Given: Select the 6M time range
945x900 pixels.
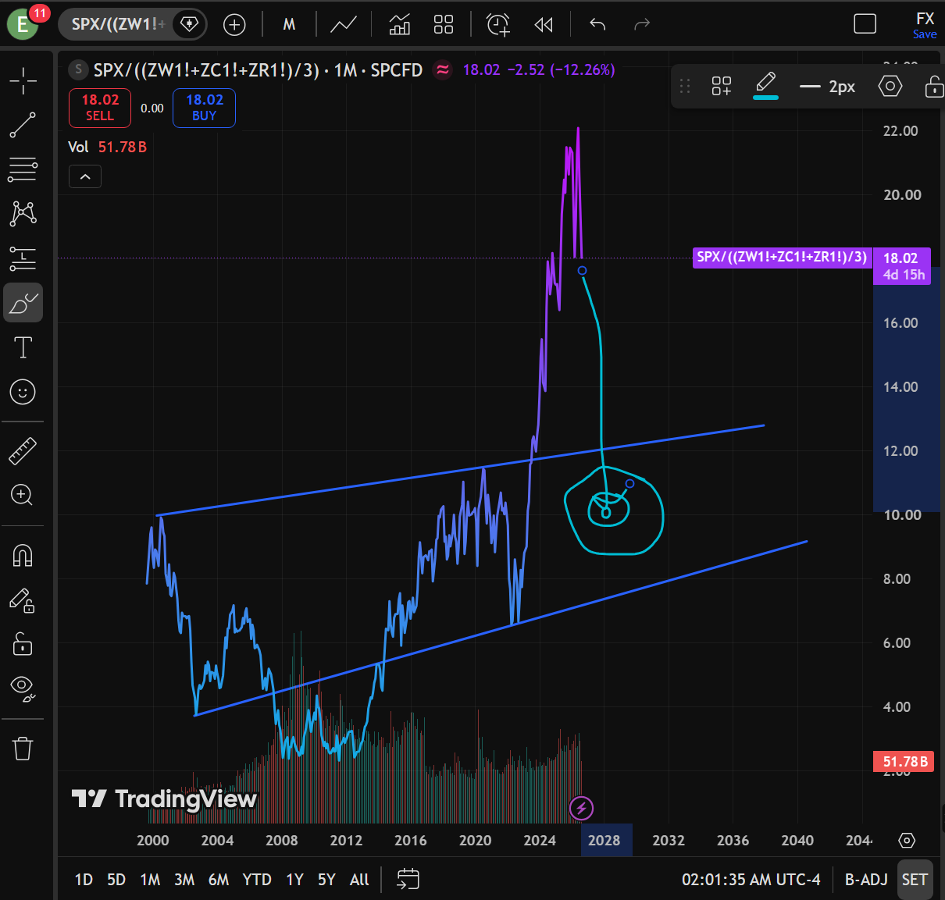Looking at the screenshot, I should pyautogui.click(x=219, y=880).
